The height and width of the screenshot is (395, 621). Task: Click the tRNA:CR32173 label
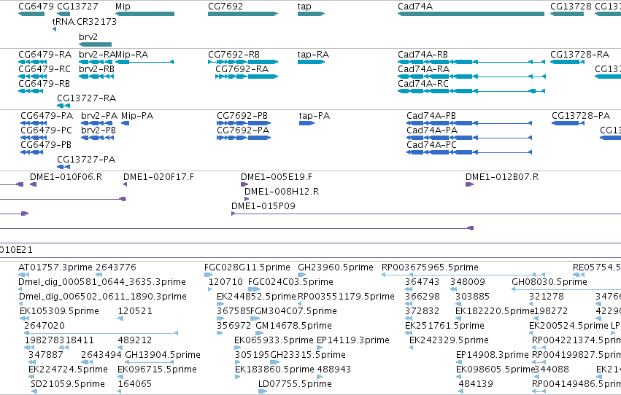tap(85, 21)
